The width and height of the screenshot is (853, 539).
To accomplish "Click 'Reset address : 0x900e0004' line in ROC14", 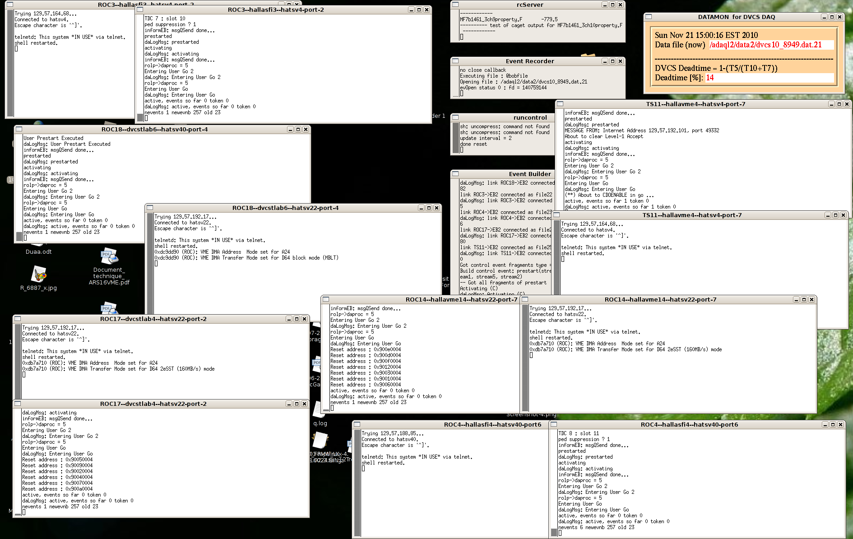I will (366, 349).
